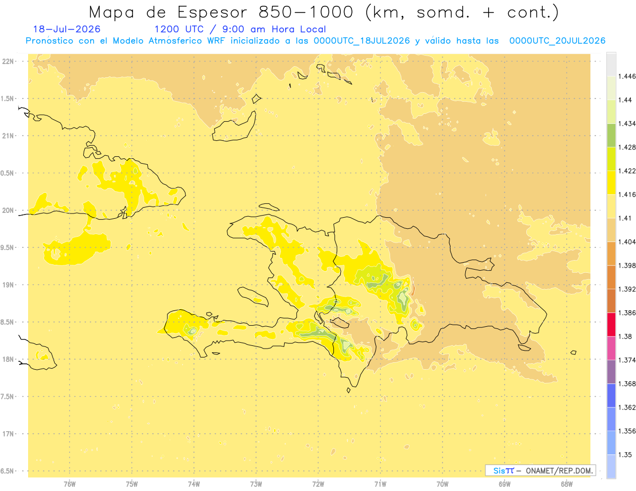Screen dimensions: 636x491
Task: Click the magenta legend swatch above 1.374
Action: pyautogui.click(x=611, y=348)
